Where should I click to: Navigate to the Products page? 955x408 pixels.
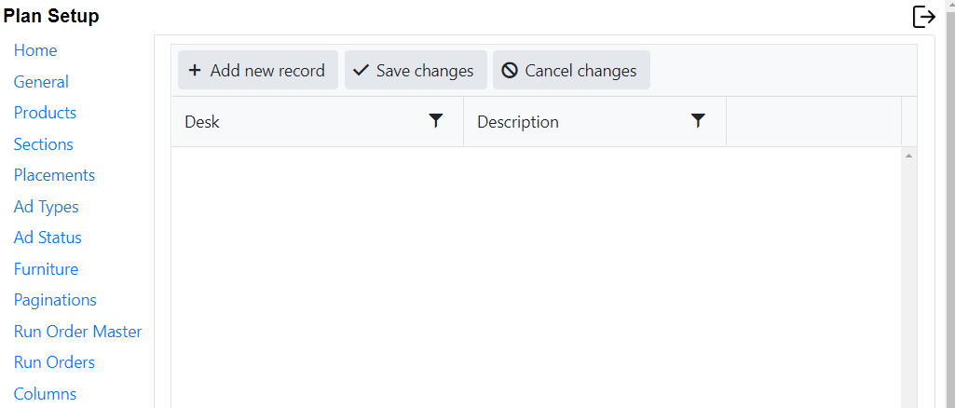click(x=45, y=113)
